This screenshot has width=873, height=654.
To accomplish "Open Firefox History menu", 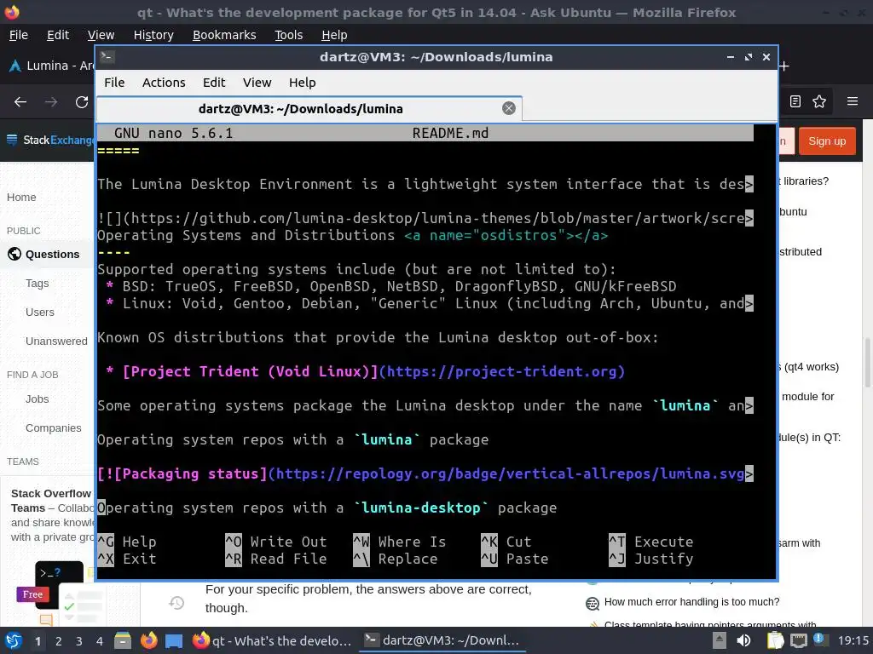I will click(x=153, y=35).
